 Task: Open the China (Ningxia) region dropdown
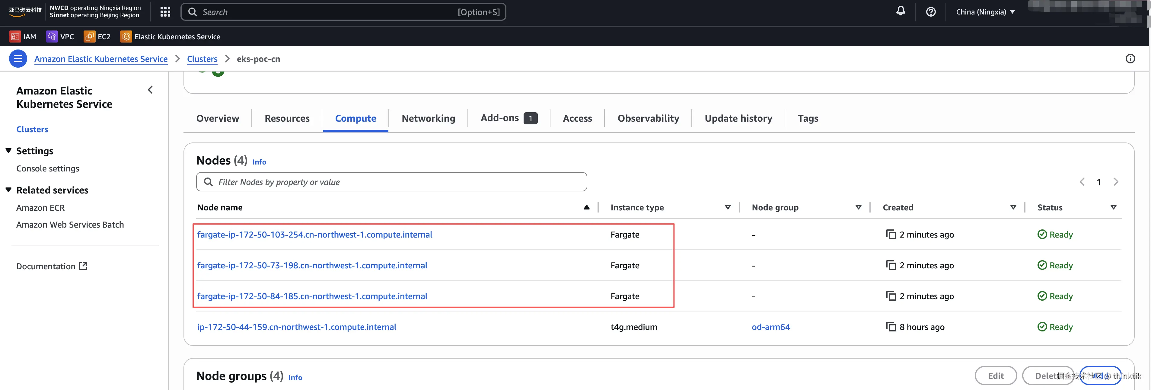tap(985, 12)
